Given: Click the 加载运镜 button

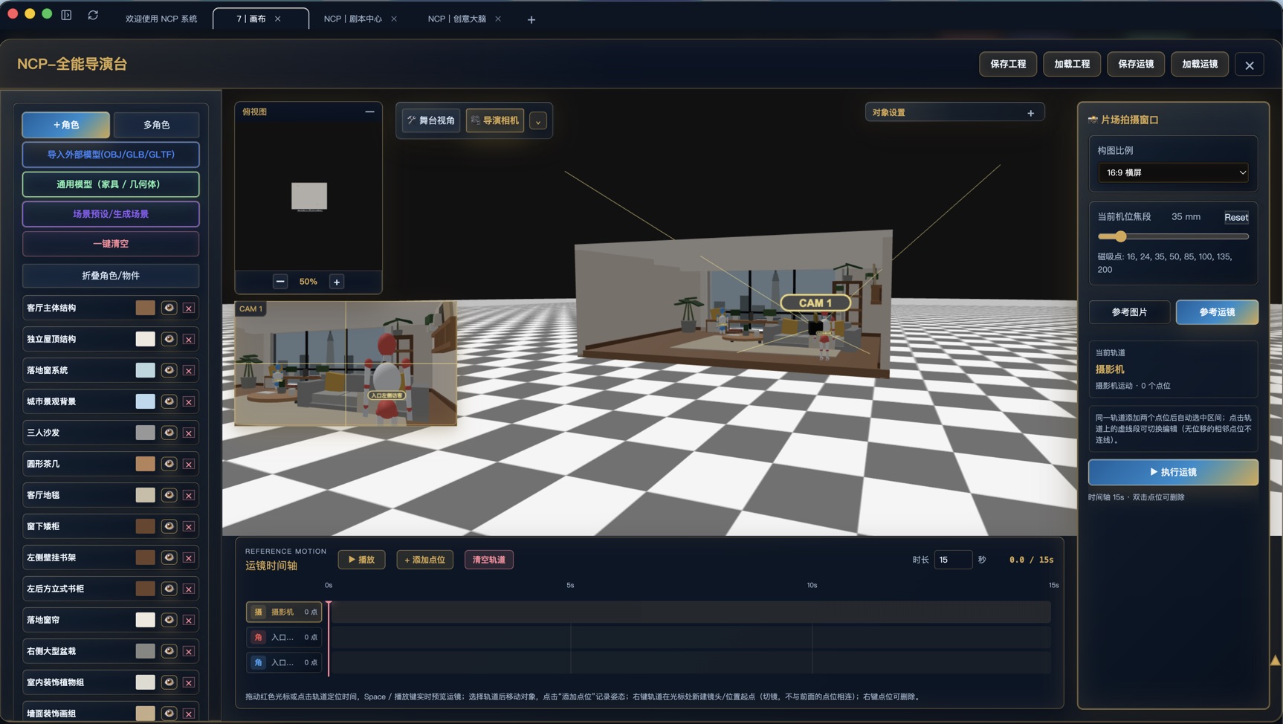Looking at the screenshot, I should (x=1200, y=64).
